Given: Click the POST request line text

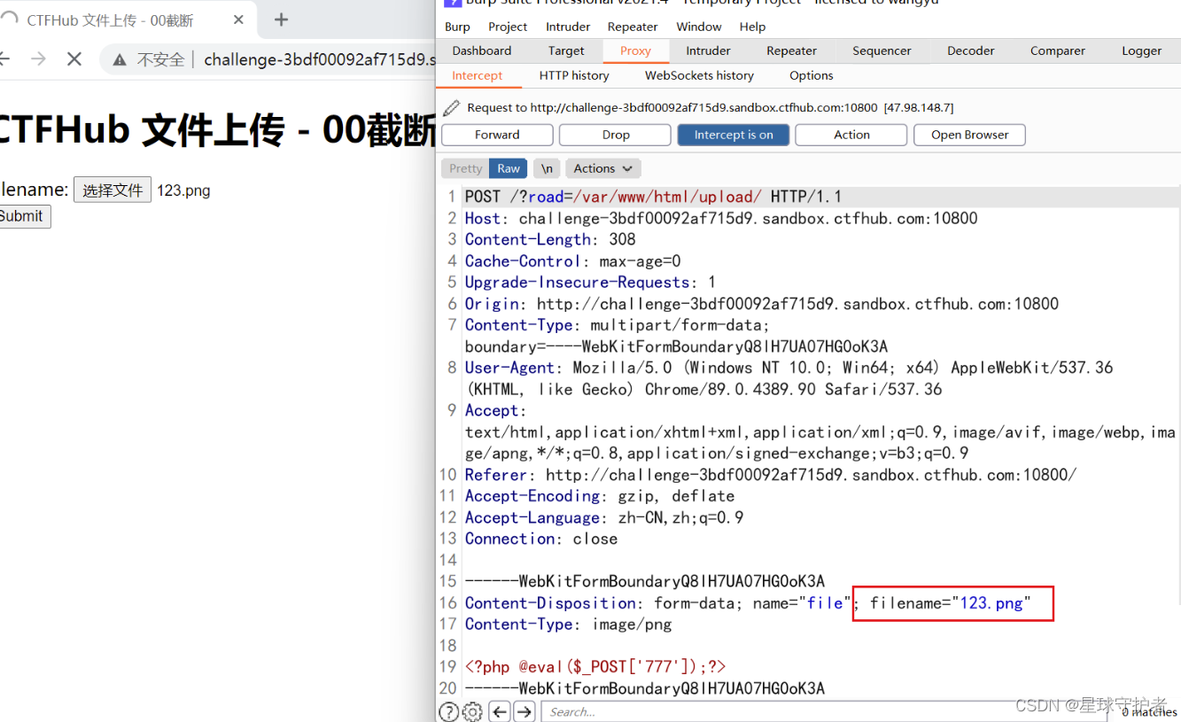Looking at the screenshot, I should tap(653, 197).
